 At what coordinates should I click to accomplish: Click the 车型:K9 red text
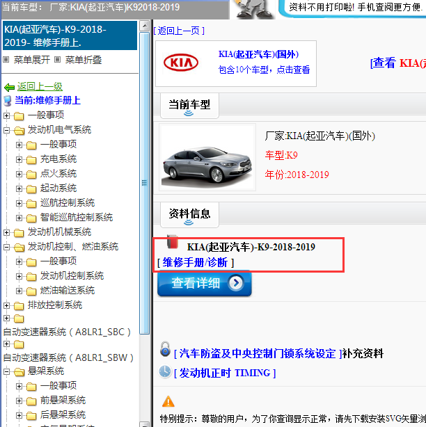click(281, 155)
